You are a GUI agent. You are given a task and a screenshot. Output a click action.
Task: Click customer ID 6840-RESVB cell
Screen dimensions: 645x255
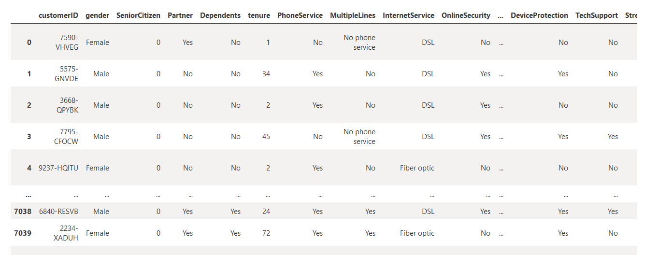(x=58, y=212)
